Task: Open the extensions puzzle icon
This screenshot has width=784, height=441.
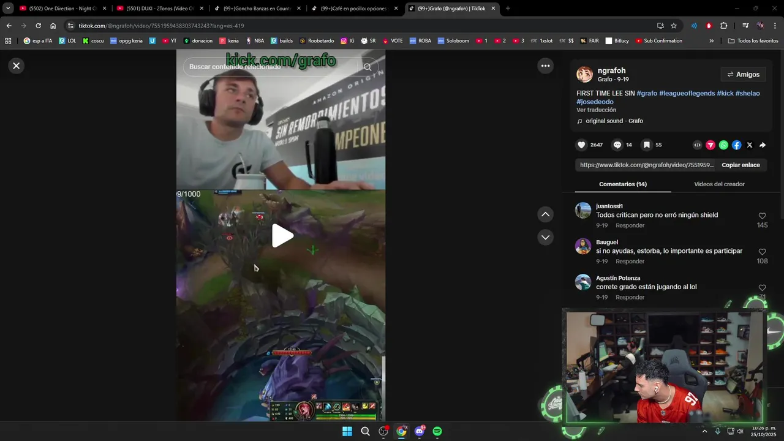Action: click(724, 26)
